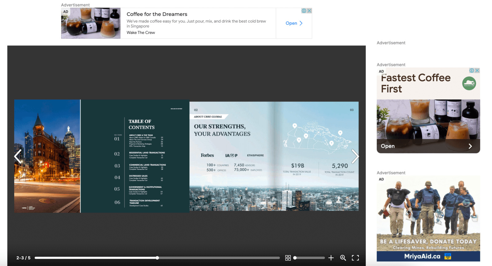Screen dimensions: 492x266
Task: Click the ad info icon on top banner
Action: coord(304,11)
